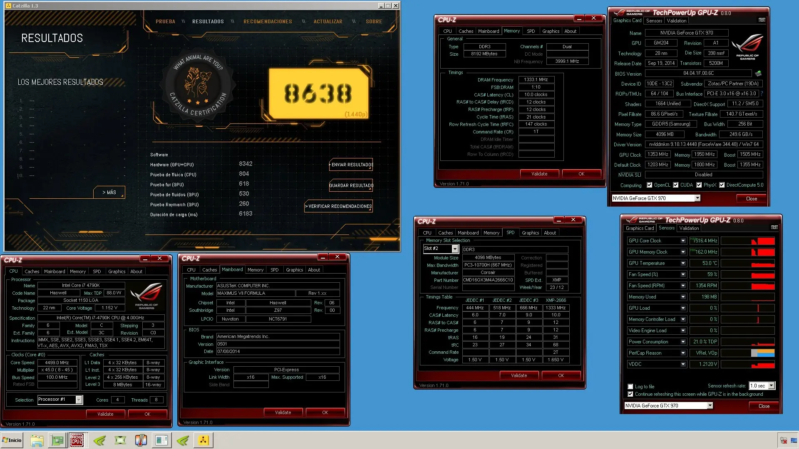This screenshot has width=799, height=449.
Task: Click the NVIDIA icon right of ROG CPU-Z taskbar button
Action: pos(99,440)
